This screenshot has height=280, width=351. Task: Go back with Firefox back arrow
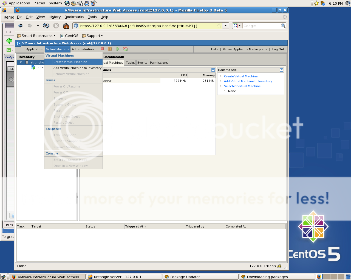tap(20, 26)
